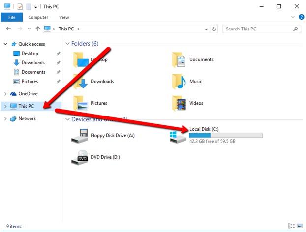This screenshot has width=306, height=232.
Task: Select the Floppy Disk Drive (A:) icon
Action: [x=80, y=136]
